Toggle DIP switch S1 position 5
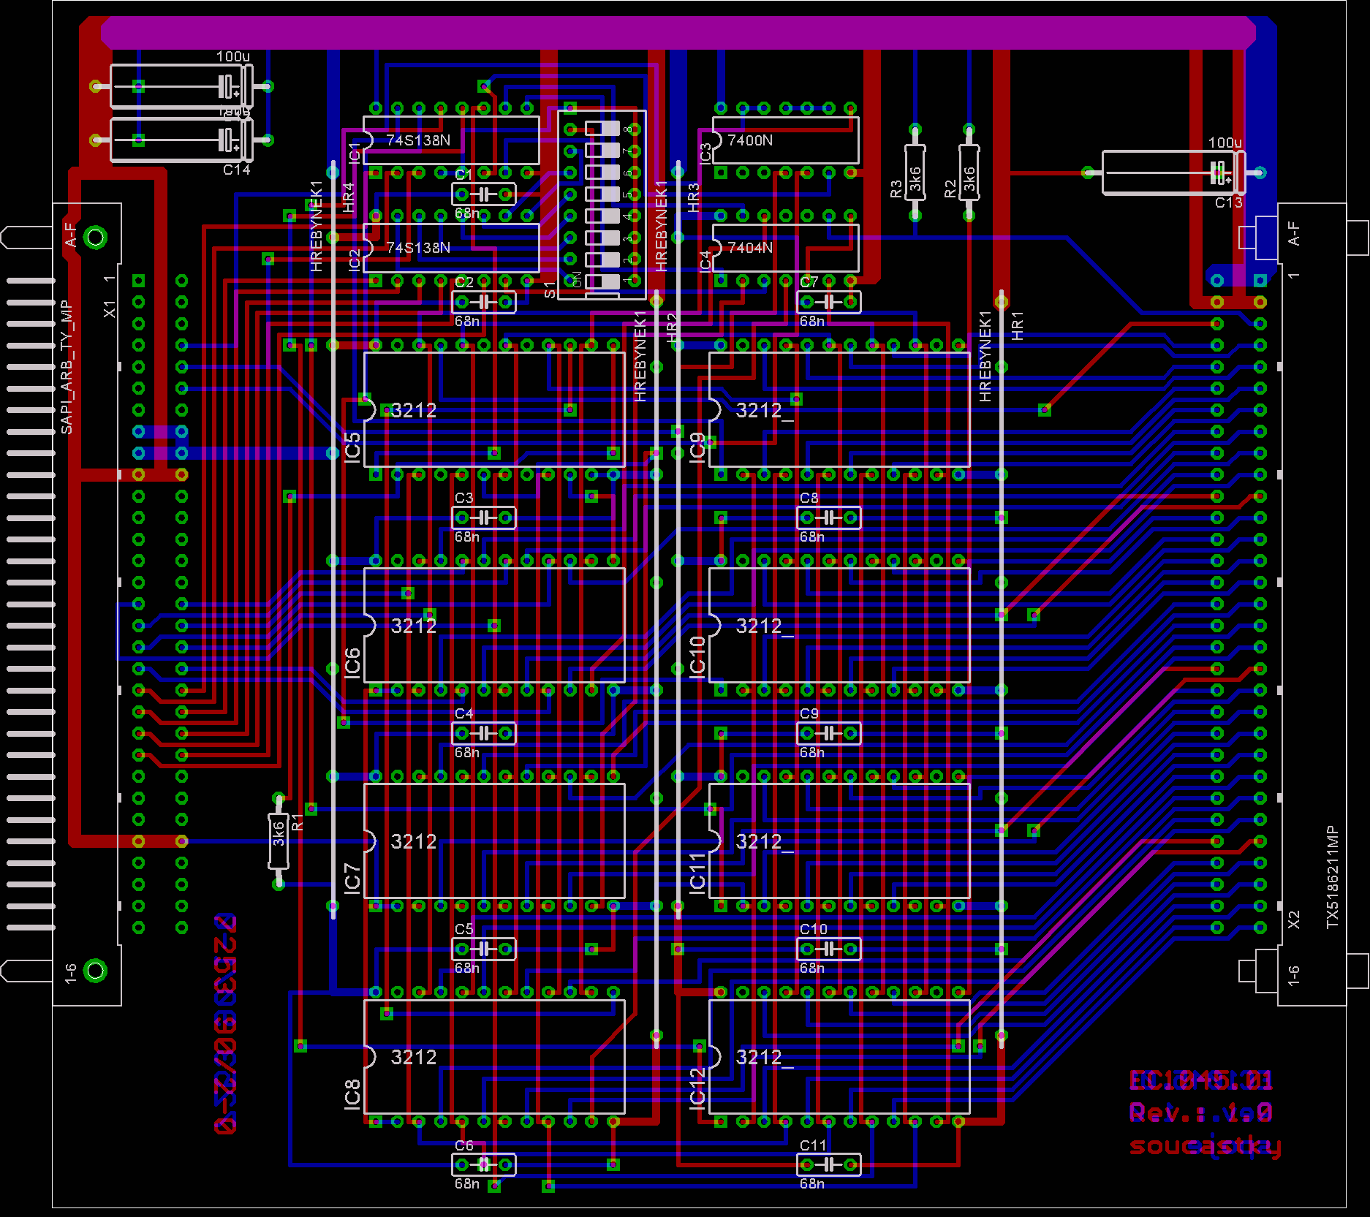 (602, 194)
